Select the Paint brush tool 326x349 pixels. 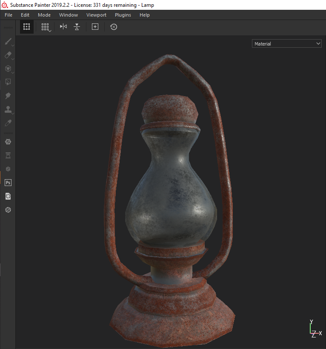point(8,42)
